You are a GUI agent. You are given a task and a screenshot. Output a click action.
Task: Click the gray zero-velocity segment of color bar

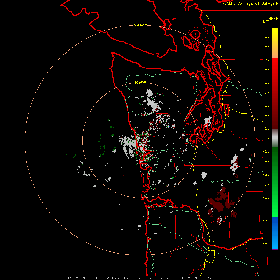275,138
